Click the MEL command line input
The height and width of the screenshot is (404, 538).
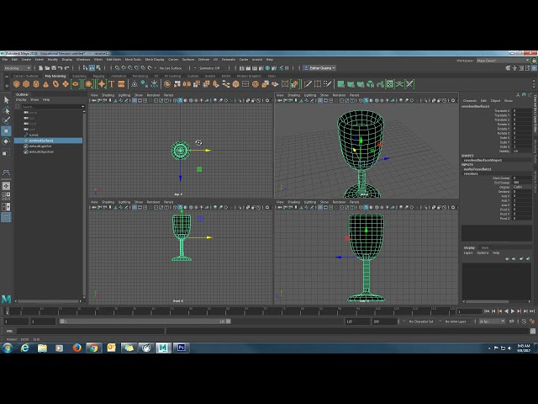point(90,331)
